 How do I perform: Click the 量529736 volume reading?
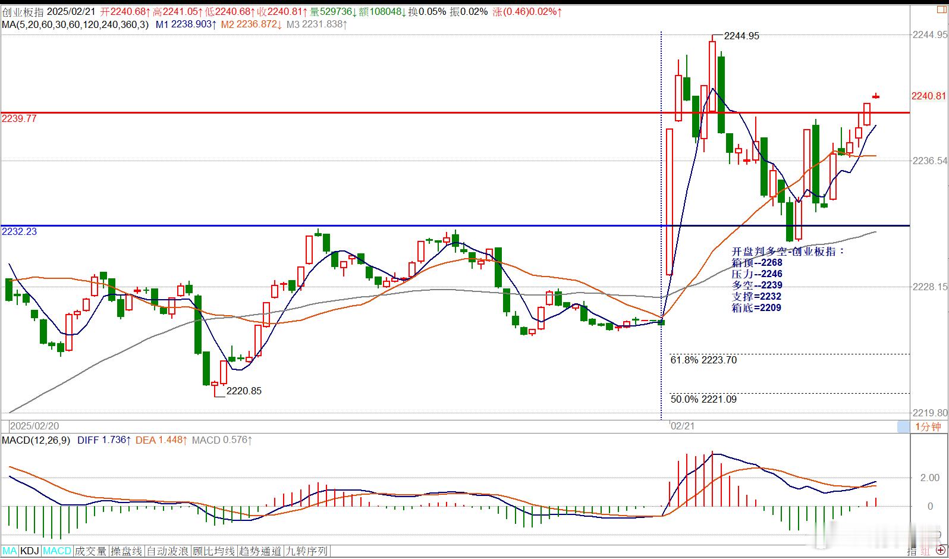coord(332,12)
